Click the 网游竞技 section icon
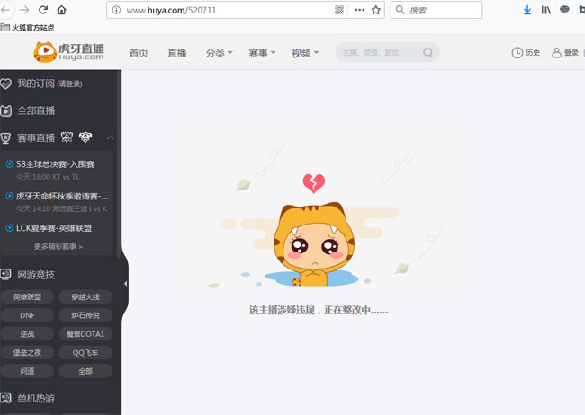 coord(5,275)
